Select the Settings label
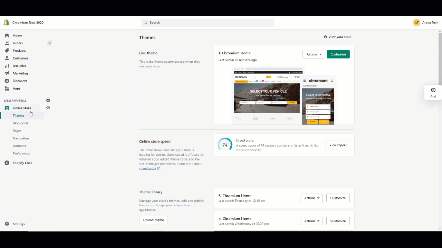The width and height of the screenshot is (442, 248). (x=19, y=224)
